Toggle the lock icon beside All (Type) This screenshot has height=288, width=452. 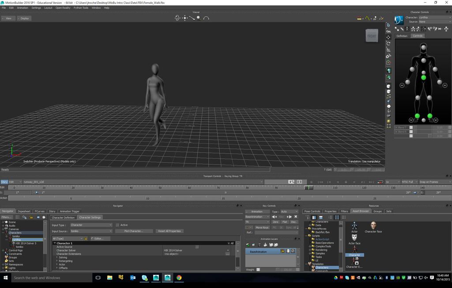pos(86,239)
